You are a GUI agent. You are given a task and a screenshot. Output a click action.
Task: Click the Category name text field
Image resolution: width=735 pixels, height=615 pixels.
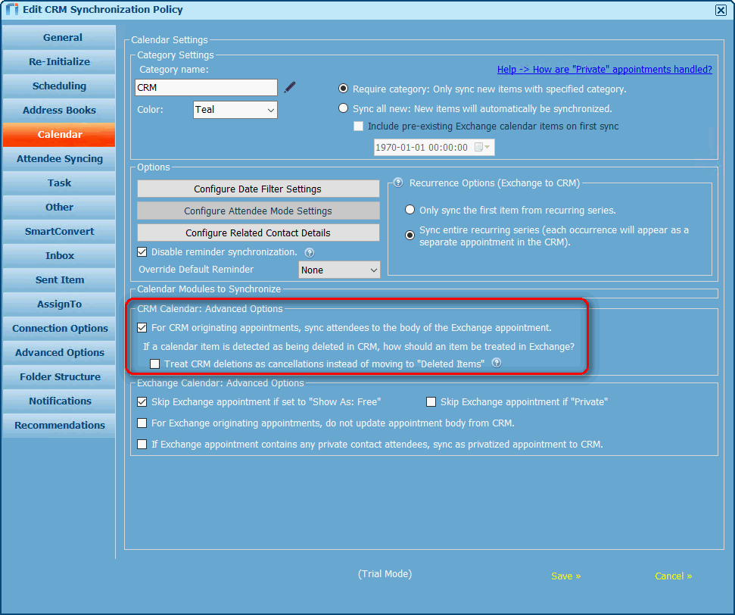click(206, 88)
